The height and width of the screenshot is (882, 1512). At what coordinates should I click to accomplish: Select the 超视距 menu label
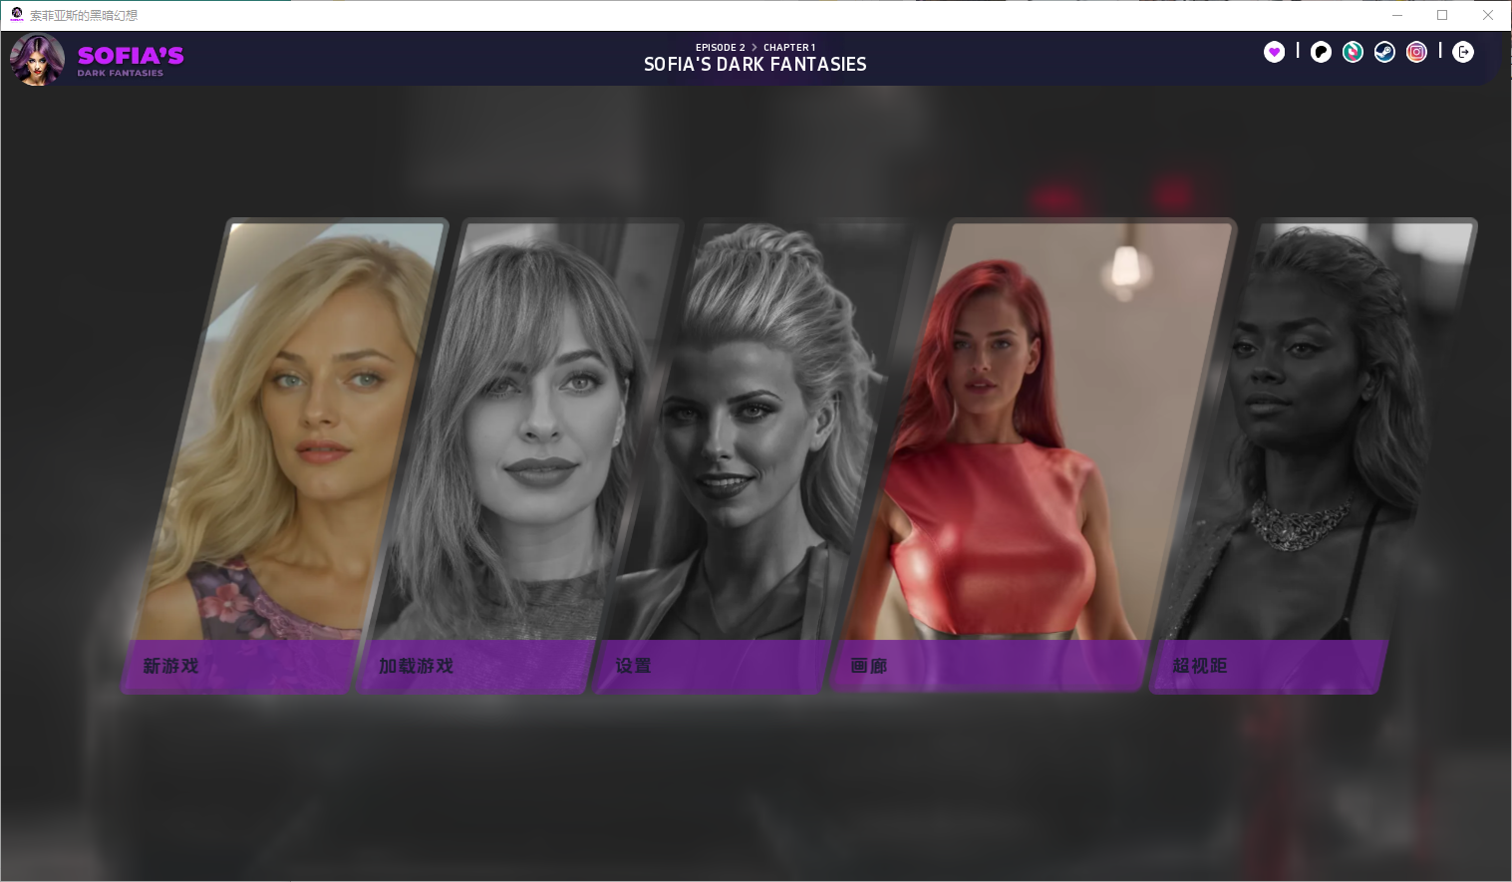[x=1200, y=666]
